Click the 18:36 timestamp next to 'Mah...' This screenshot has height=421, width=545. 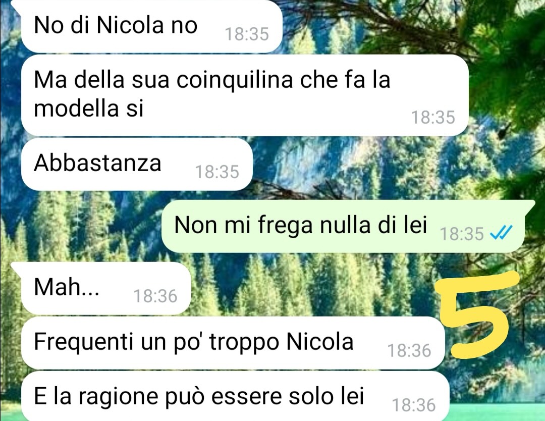[x=155, y=296]
